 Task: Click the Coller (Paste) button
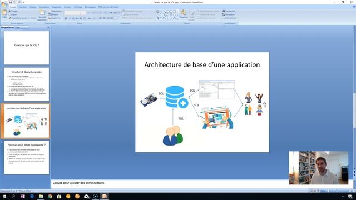[x=4, y=13]
